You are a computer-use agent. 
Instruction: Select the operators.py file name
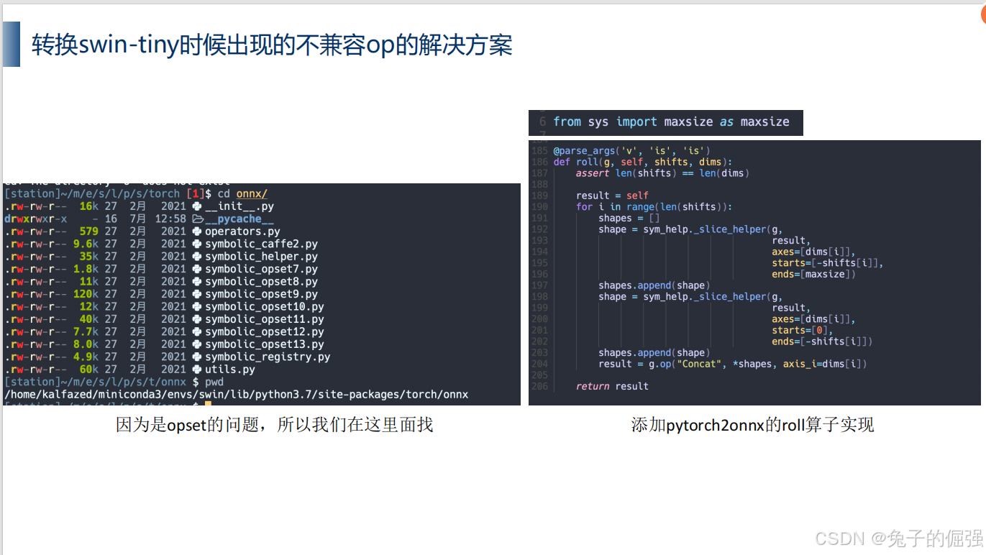242,231
